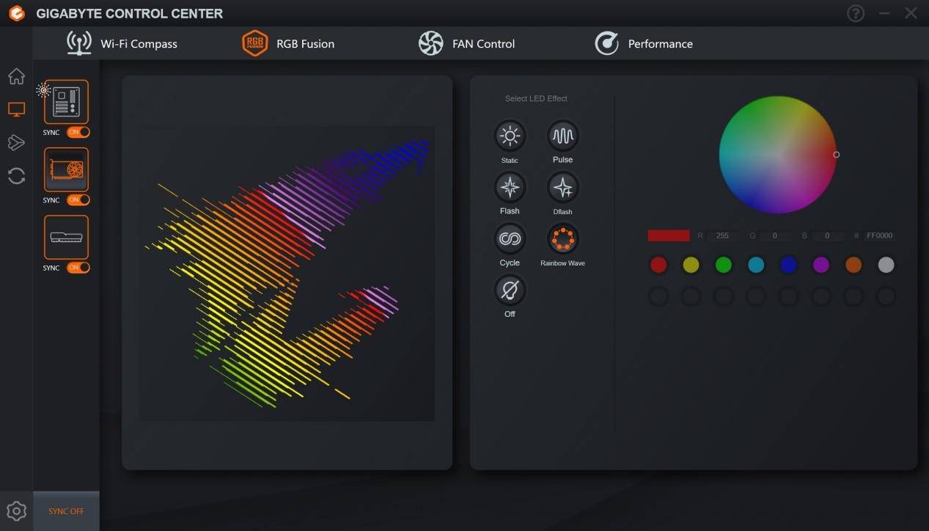Click the Gigabyte logo icon
The height and width of the screenshot is (531, 929).
[x=16, y=13]
